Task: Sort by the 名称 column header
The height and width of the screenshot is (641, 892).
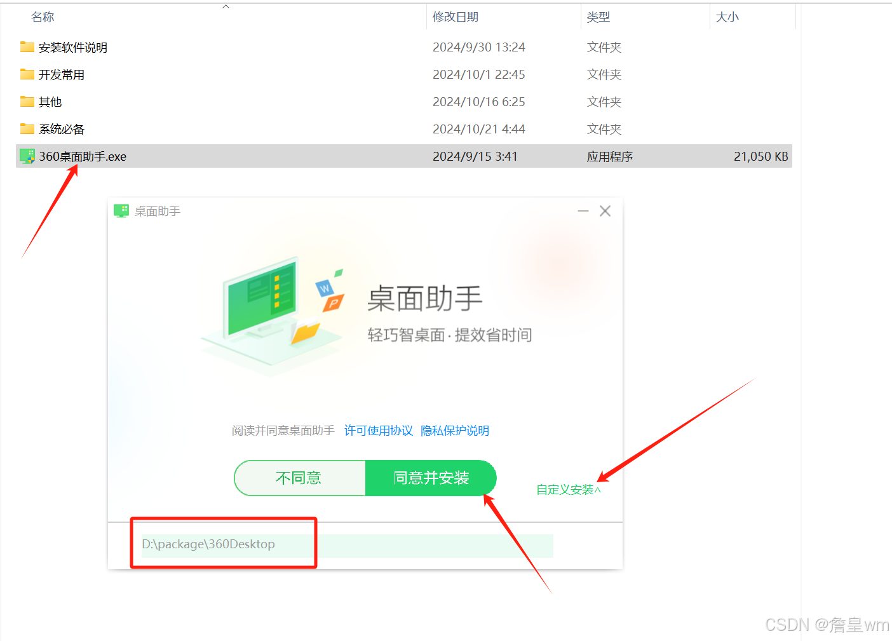Action: (x=43, y=17)
